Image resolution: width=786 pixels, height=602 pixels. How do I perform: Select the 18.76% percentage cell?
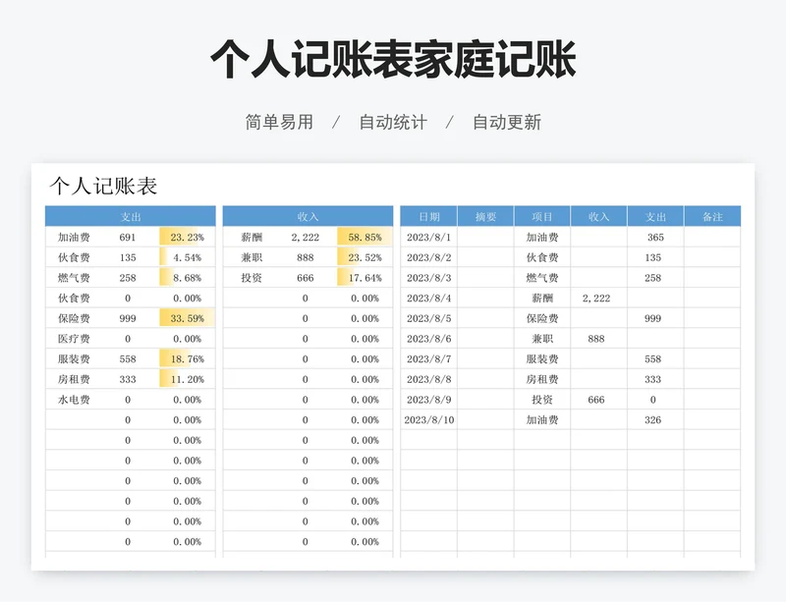point(187,358)
